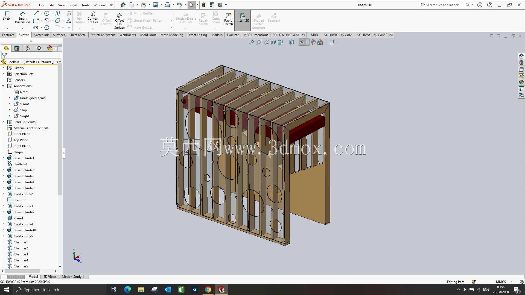Screen dimensions: 525x295
Task: Expand the Solid Bodies(85) node
Action: [x=3, y=122]
